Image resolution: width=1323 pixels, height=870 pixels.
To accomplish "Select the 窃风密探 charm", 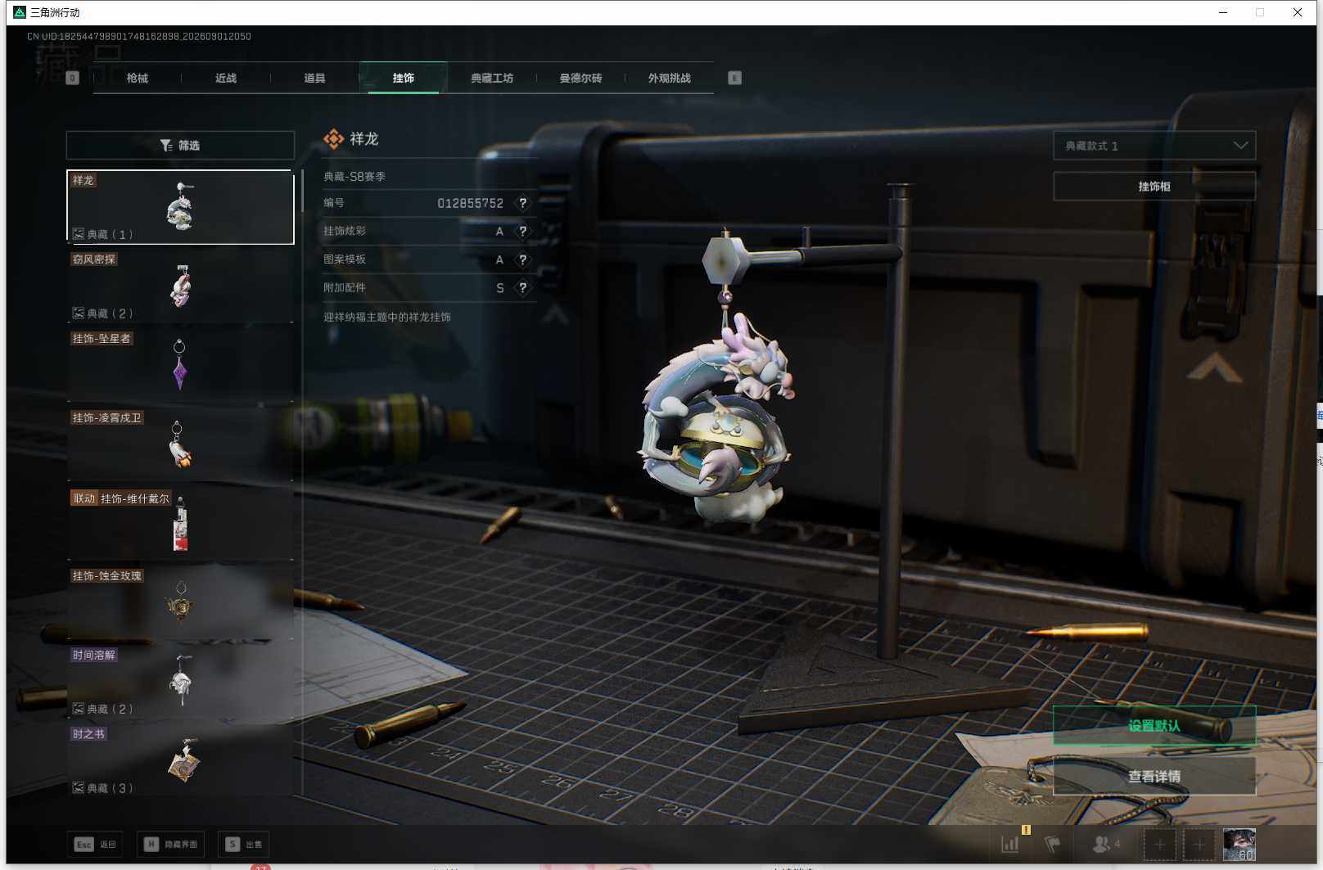I will [x=180, y=286].
